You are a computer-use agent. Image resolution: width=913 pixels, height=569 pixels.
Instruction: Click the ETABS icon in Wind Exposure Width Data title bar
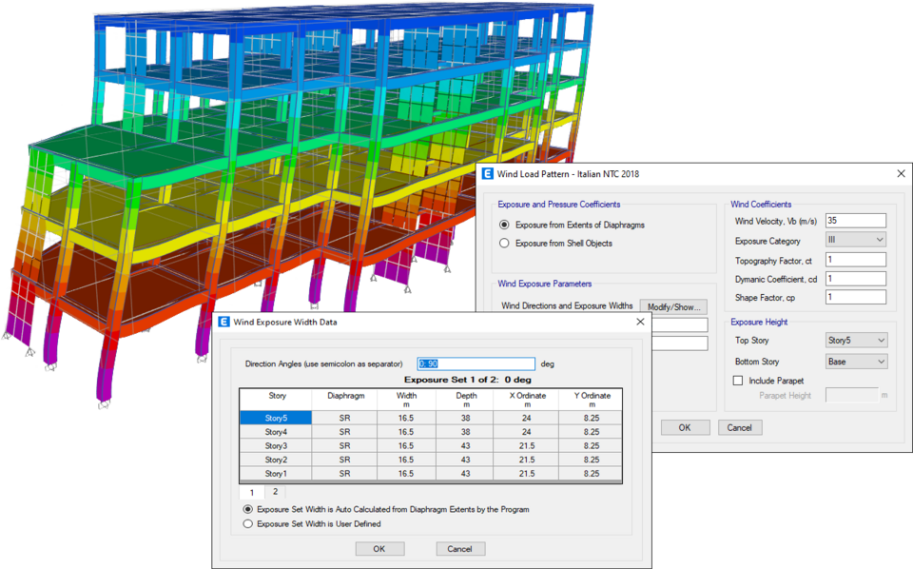point(223,323)
